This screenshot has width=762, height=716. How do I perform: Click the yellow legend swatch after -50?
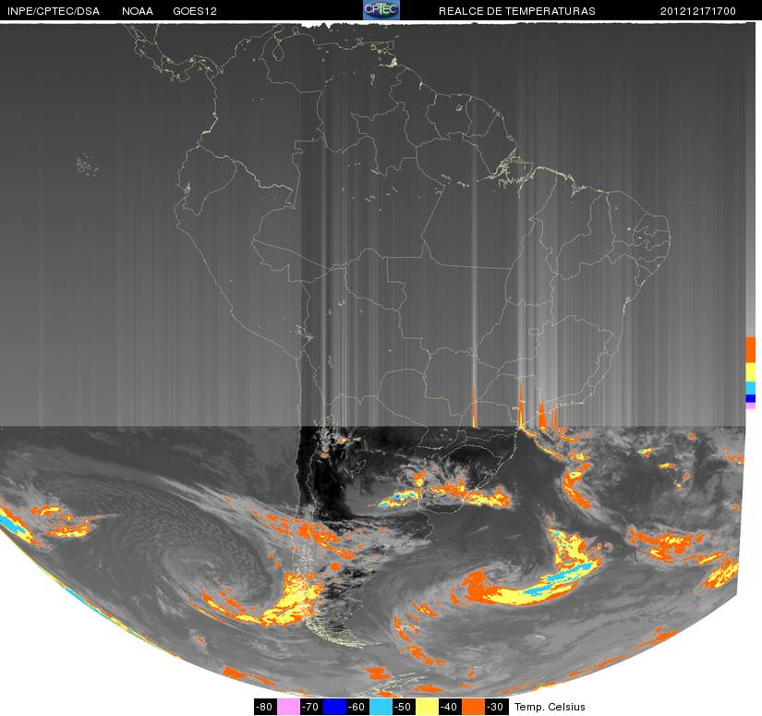pyautogui.click(x=427, y=707)
